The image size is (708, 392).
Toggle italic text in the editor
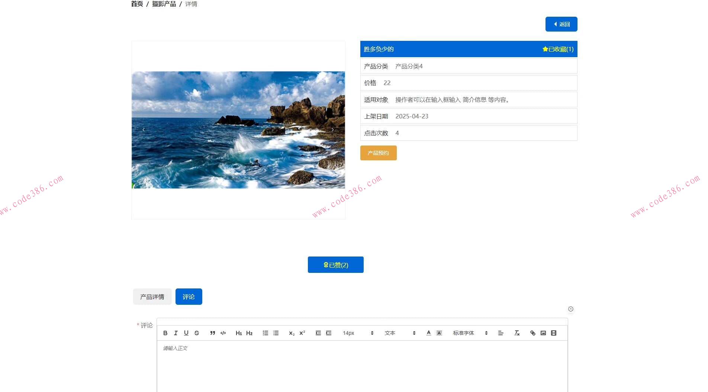click(x=176, y=333)
